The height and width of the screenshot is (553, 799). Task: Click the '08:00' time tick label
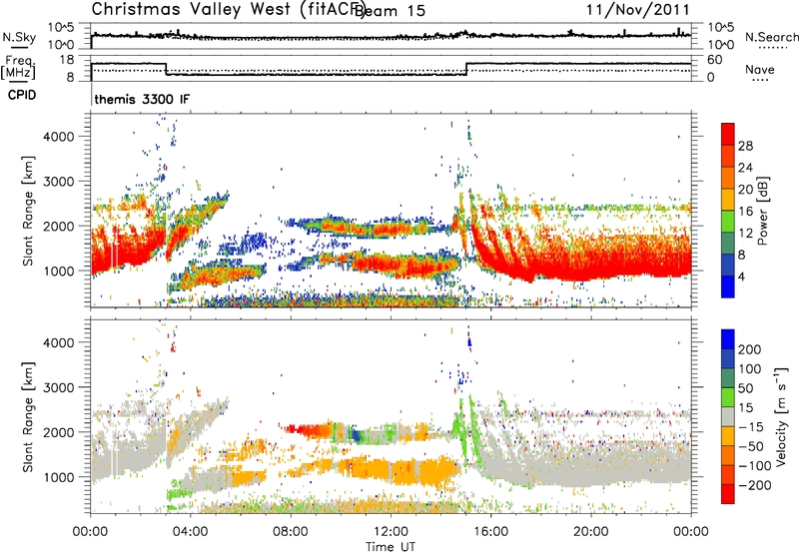pyautogui.click(x=291, y=532)
